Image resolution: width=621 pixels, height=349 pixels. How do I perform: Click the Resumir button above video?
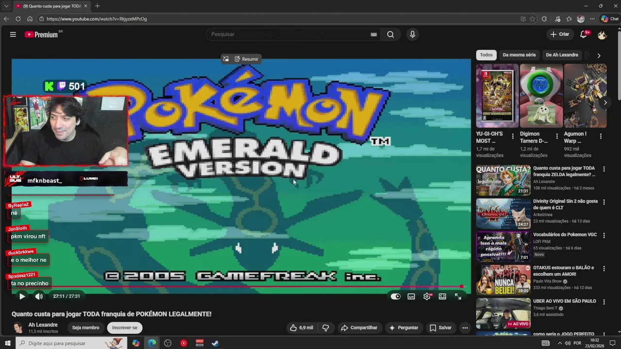coord(246,59)
